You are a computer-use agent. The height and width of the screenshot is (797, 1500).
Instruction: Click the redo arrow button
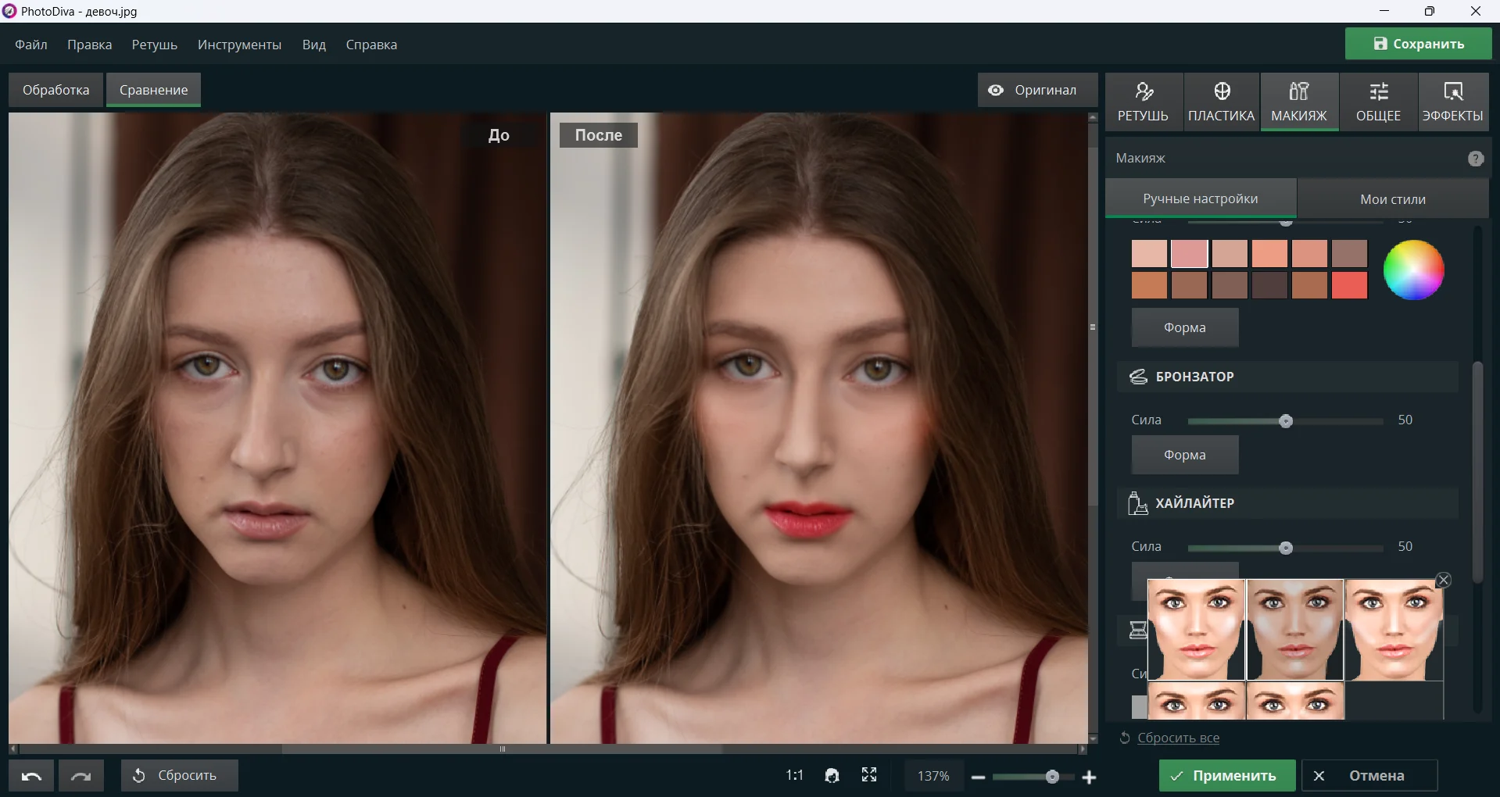click(x=81, y=776)
